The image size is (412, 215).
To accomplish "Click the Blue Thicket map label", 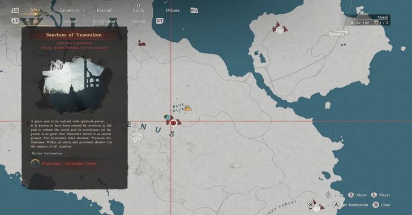I will point(178,107).
